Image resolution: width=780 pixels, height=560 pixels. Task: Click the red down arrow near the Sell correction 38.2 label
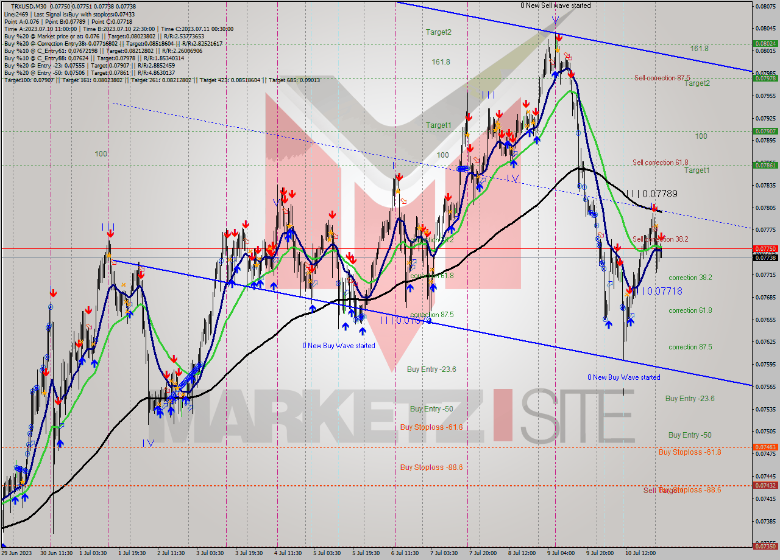point(662,237)
